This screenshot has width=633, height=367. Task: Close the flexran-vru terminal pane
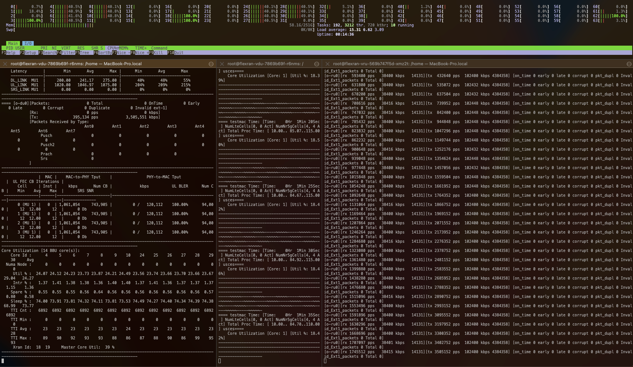[327, 64]
